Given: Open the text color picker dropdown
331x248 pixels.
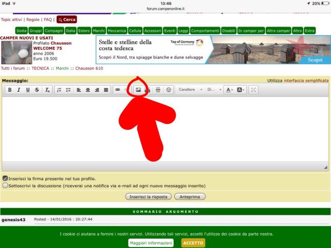Looking at the screenshot, I should tap(229, 90).
